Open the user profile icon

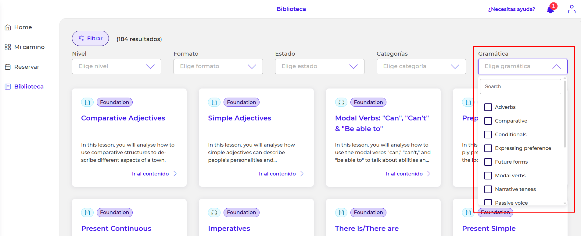[572, 9]
